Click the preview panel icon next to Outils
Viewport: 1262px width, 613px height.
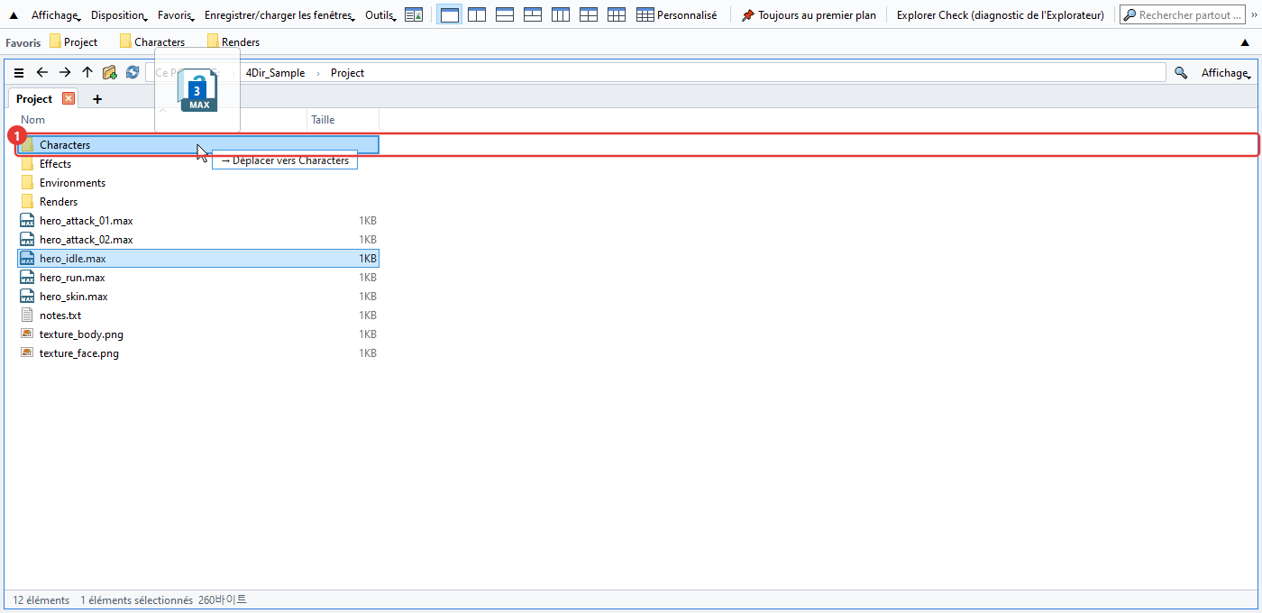point(414,15)
